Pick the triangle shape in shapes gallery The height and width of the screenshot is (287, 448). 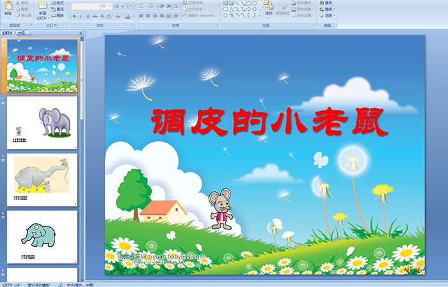point(232,10)
